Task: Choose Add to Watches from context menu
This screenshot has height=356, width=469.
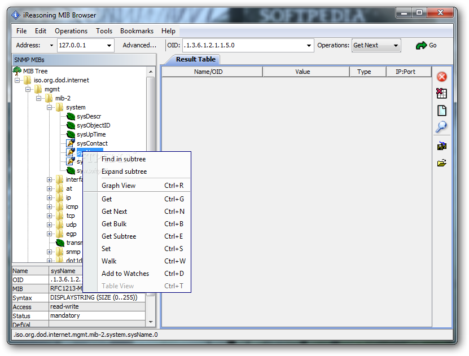Action: (137, 274)
